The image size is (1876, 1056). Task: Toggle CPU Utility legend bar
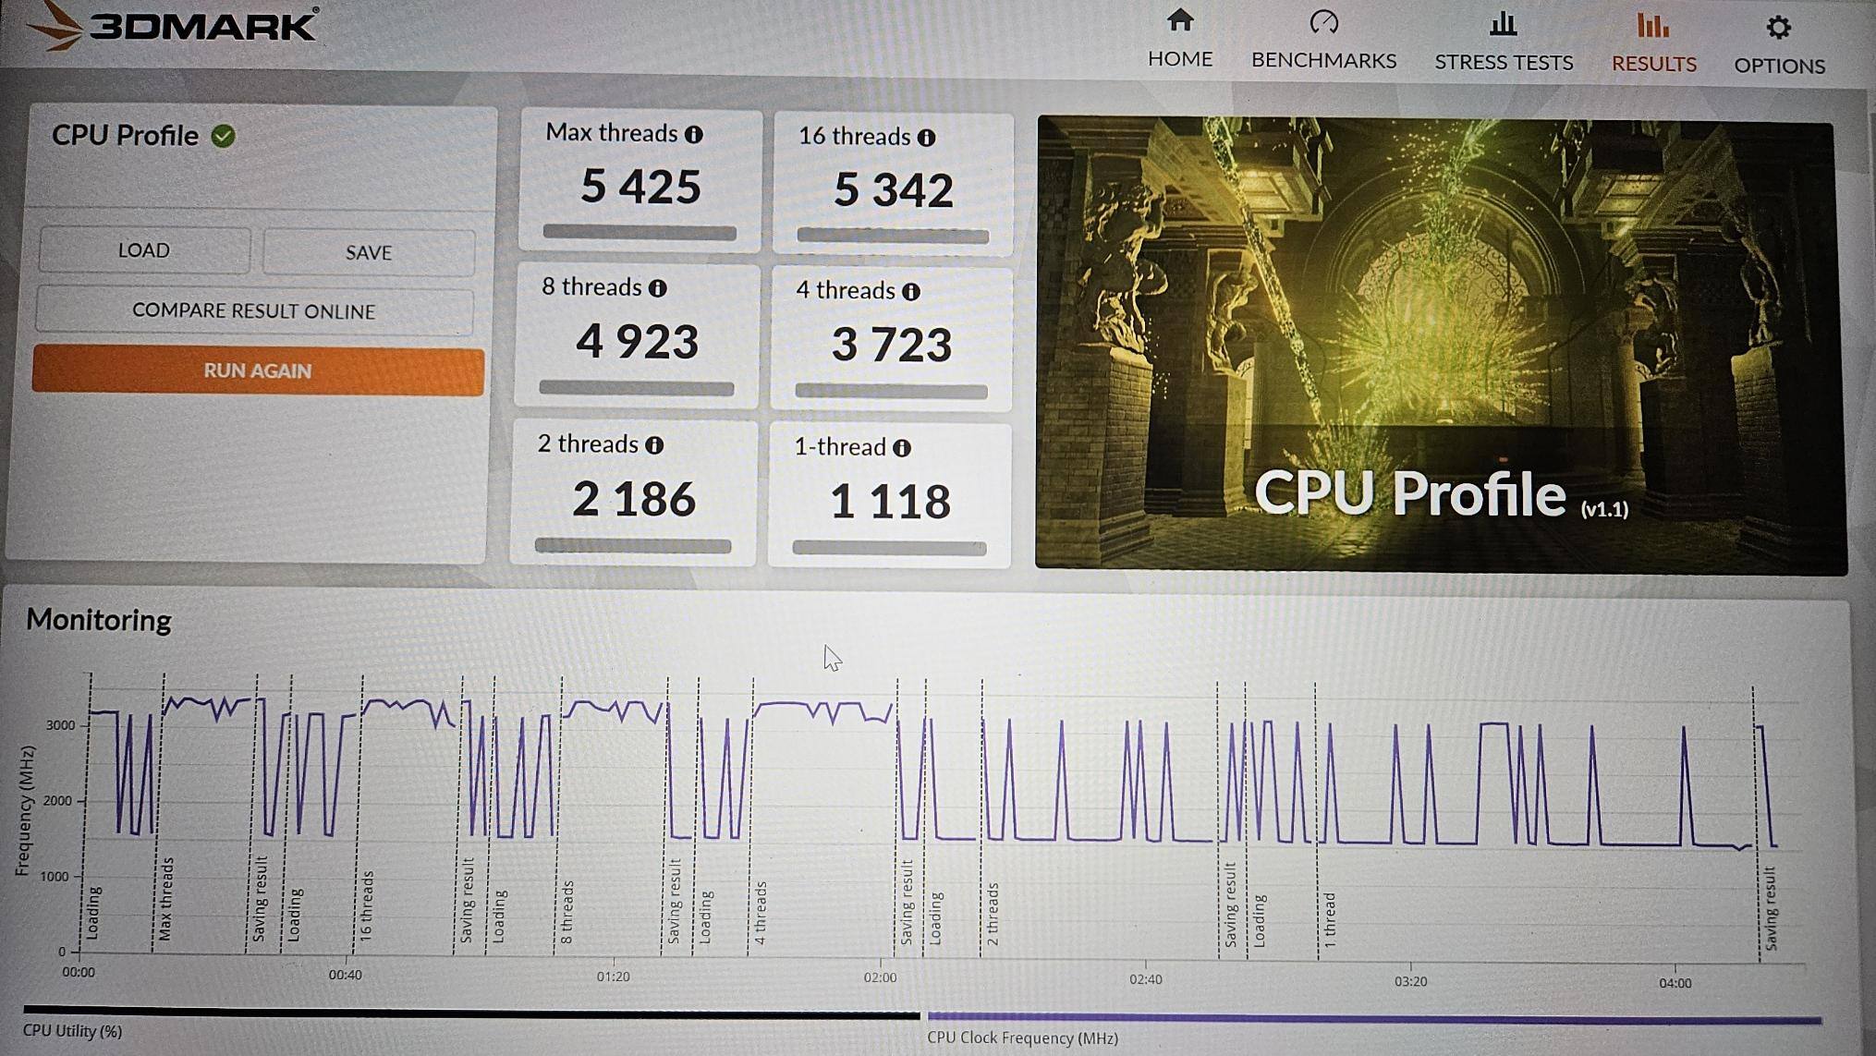point(471,1013)
